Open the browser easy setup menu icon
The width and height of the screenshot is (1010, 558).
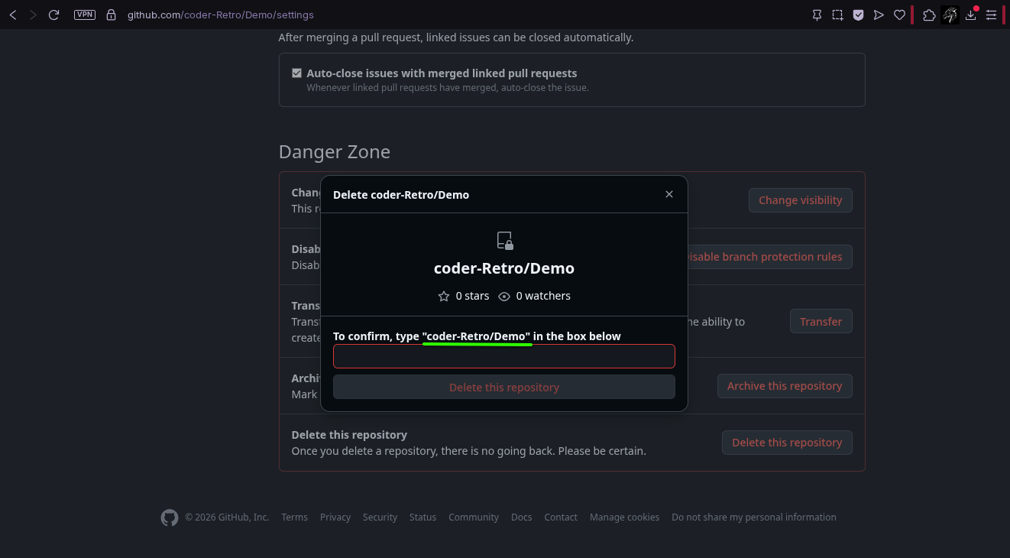click(992, 15)
